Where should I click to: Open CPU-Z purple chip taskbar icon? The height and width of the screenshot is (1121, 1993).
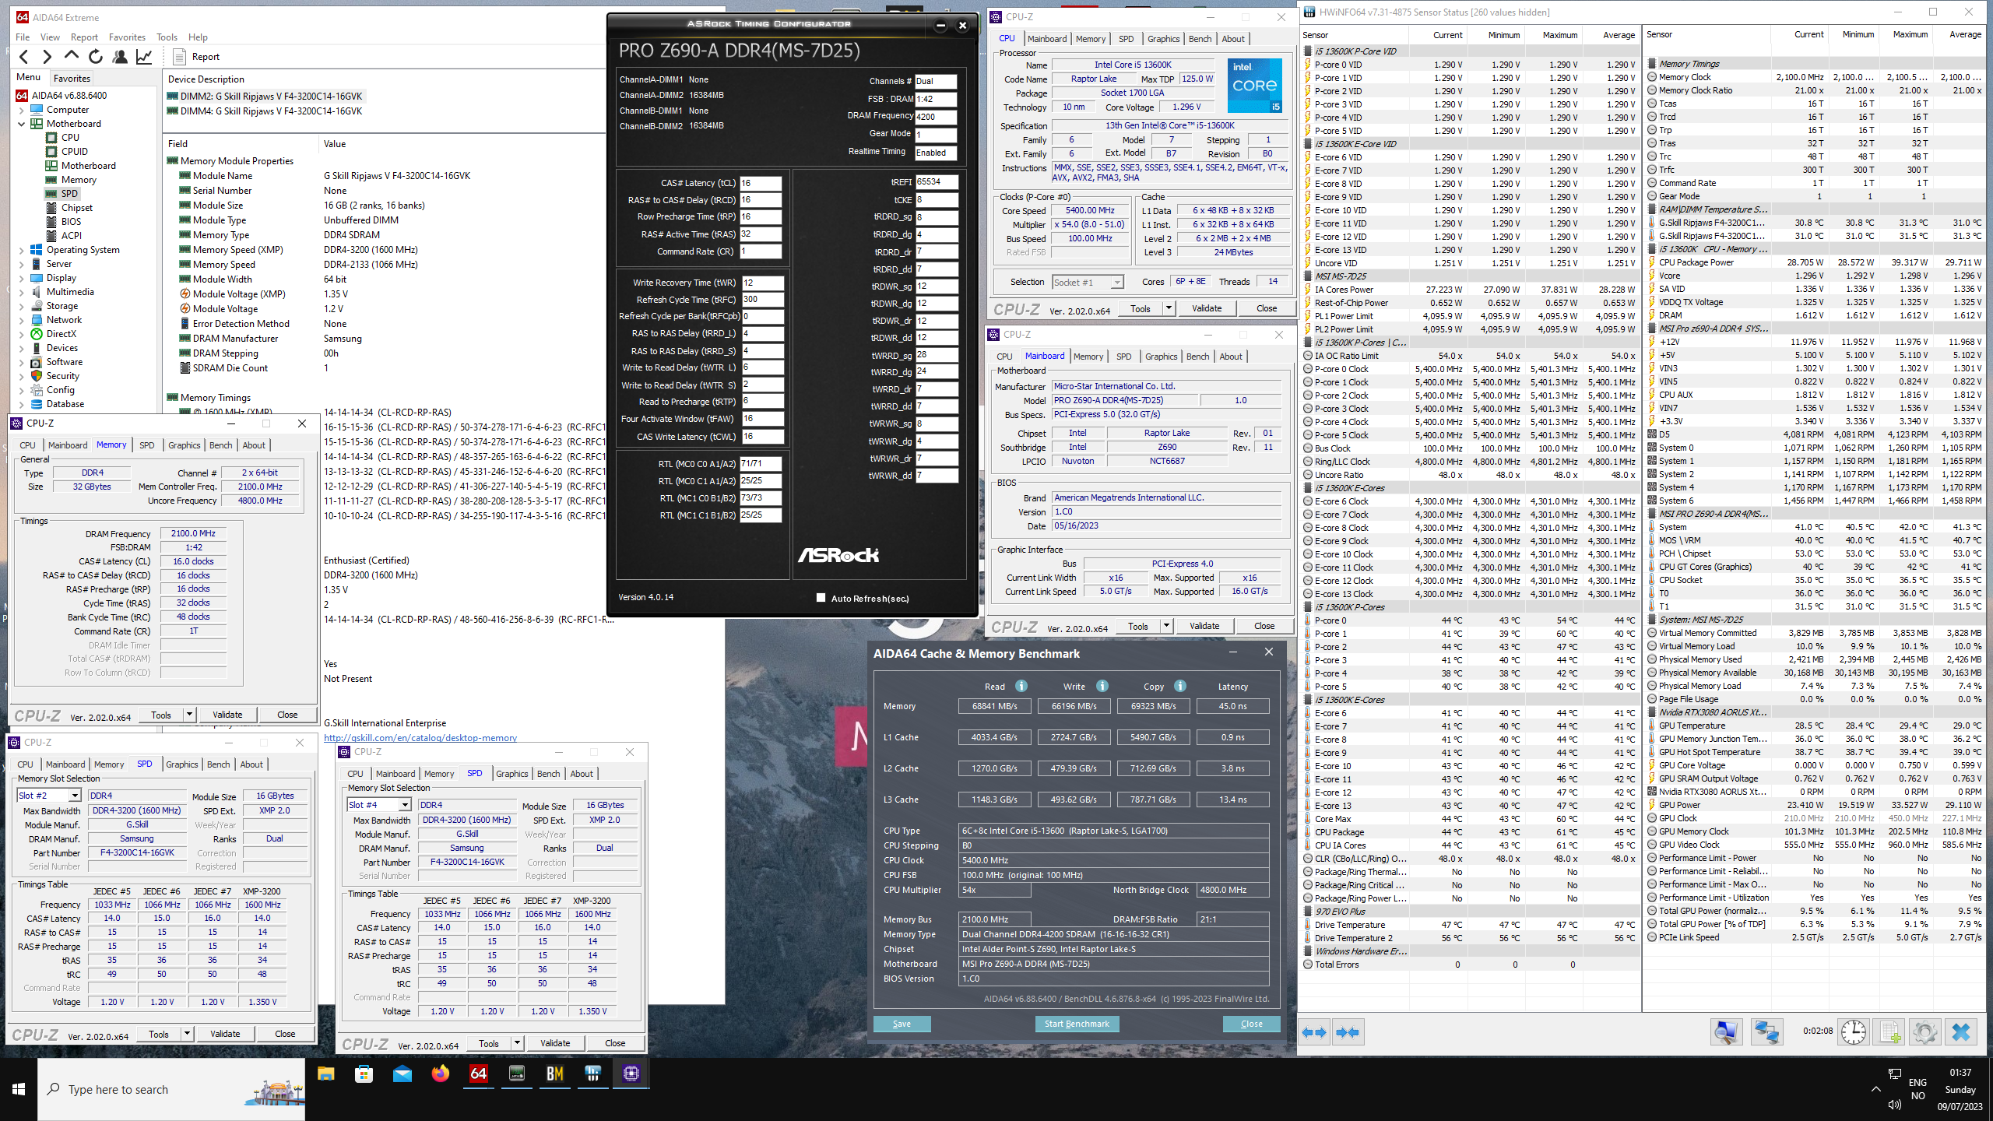631,1074
